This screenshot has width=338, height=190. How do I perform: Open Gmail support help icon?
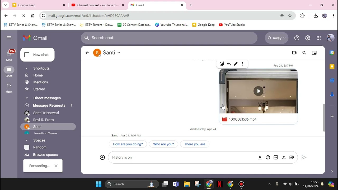pyautogui.click(x=297, y=38)
